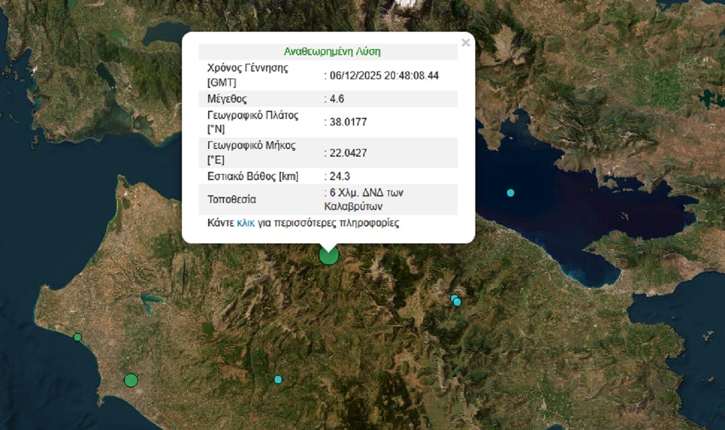Open the "κλικ" link for more information
The image size is (725, 430).
[x=245, y=223]
